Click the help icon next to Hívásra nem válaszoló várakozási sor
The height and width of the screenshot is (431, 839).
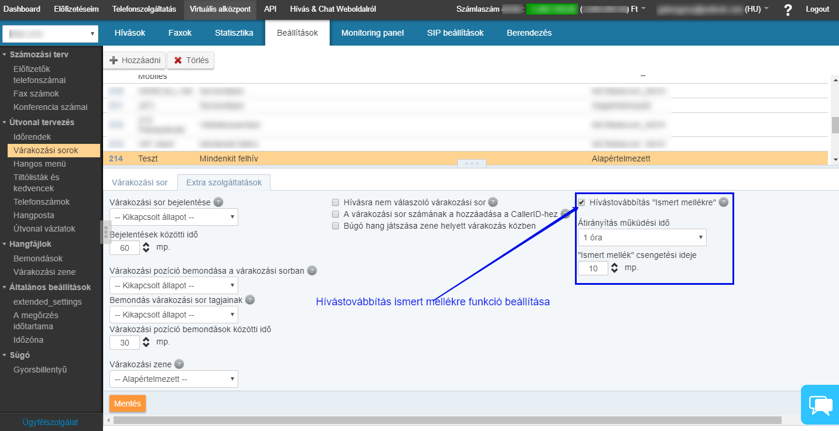point(493,202)
